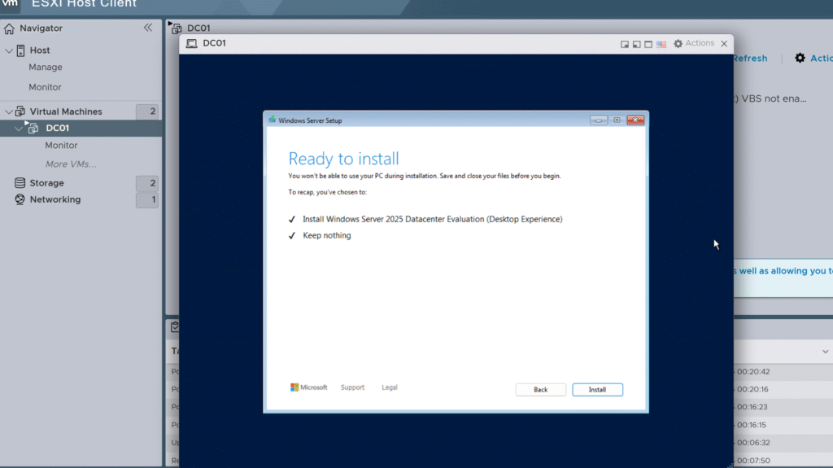Click the Networking globe icon
Viewport: 833px width, 468px height.
20,199
